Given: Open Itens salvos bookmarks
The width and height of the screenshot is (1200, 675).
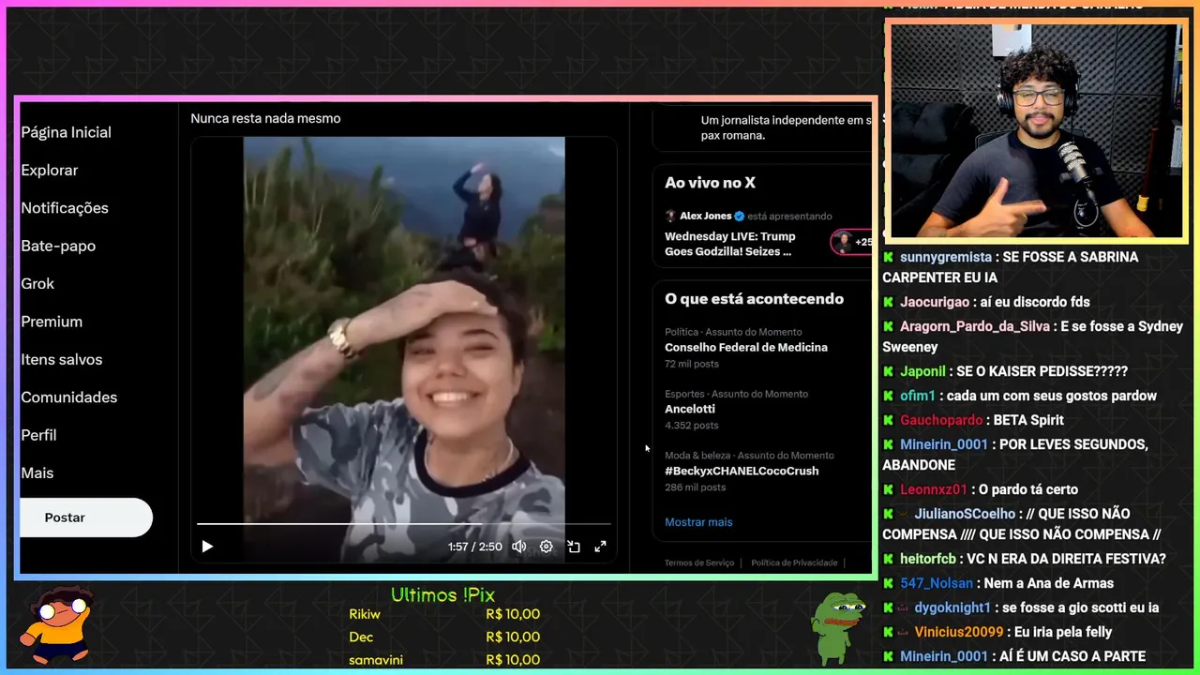Looking at the screenshot, I should [x=62, y=360].
